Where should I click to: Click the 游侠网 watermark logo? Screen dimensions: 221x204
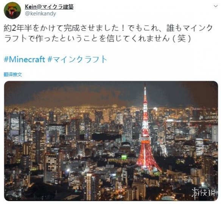204,193
